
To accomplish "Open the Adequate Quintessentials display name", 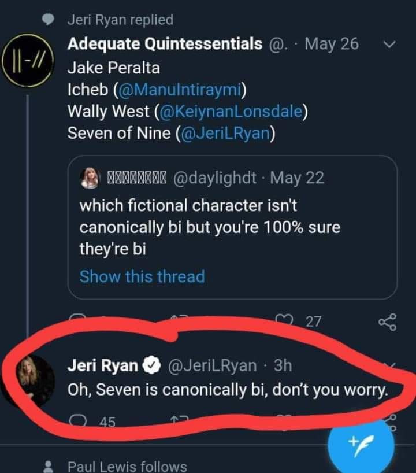I will 165,44.
